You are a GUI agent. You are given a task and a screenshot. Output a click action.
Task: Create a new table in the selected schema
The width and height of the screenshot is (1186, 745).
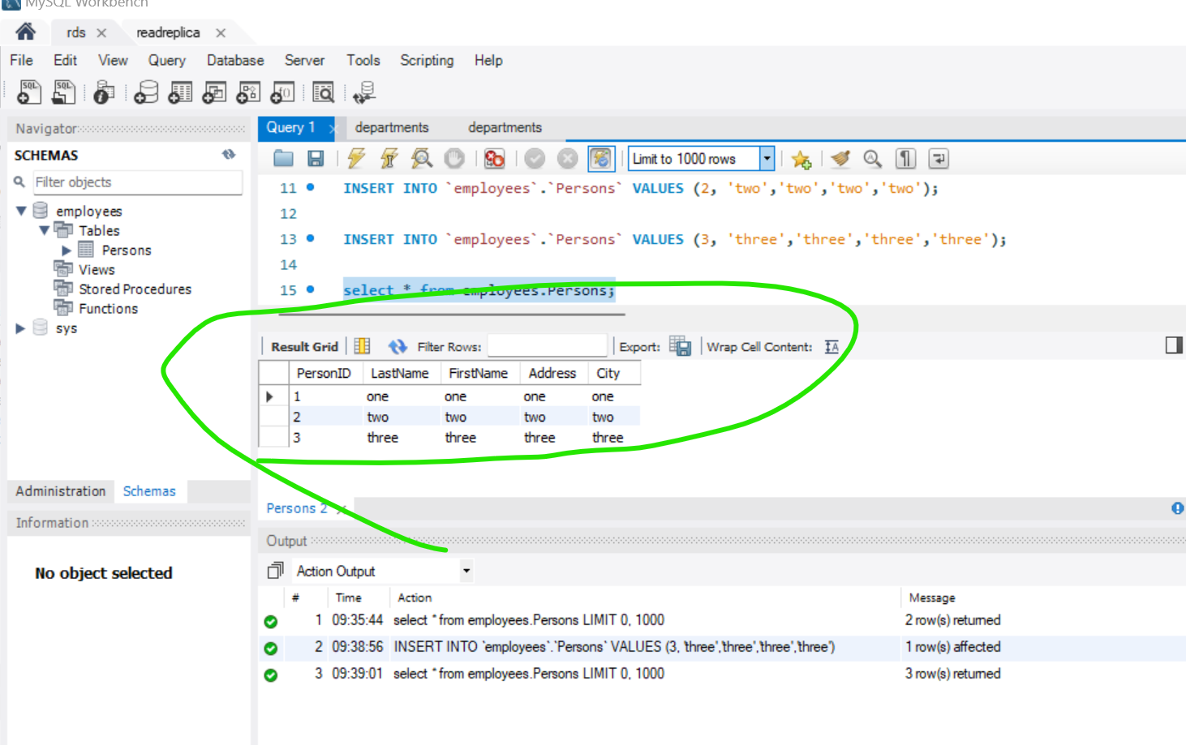180,92
